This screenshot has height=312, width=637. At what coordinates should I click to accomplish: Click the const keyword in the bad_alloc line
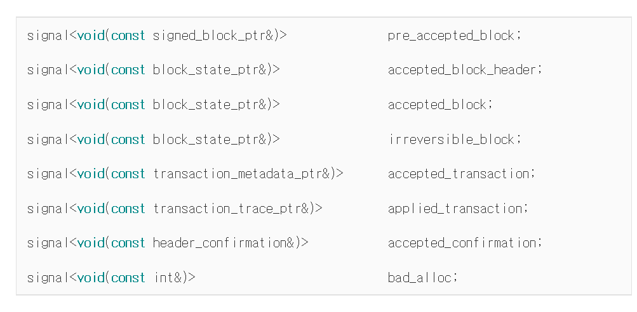click(x=128, y=278)
